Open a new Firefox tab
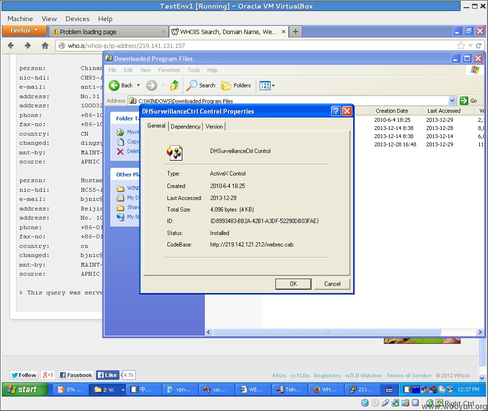Image resolution: width=488 pixels, height=411 pixels. tap(296, 32)
